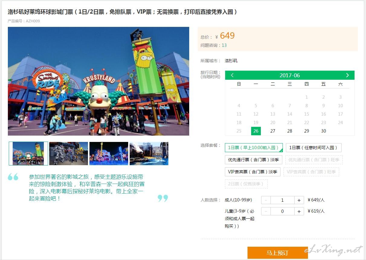Click disabled 2日票(仅售淡季) option
The width and height of the screenshot is (366, 260).
click(246, 184)
